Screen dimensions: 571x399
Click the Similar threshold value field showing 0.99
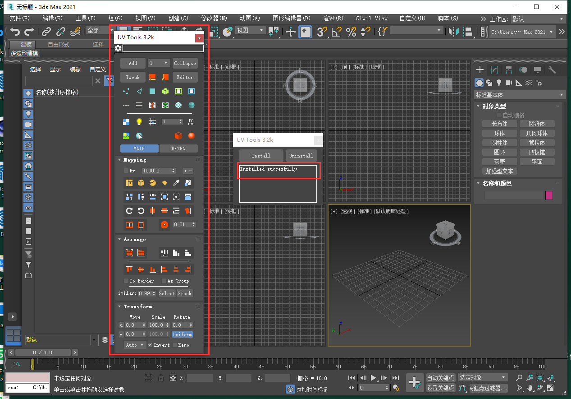[x=146, y=293]
